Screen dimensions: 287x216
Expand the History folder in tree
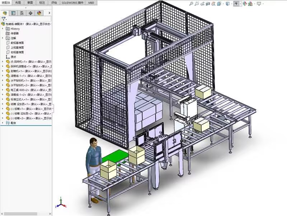click(3, 29)
